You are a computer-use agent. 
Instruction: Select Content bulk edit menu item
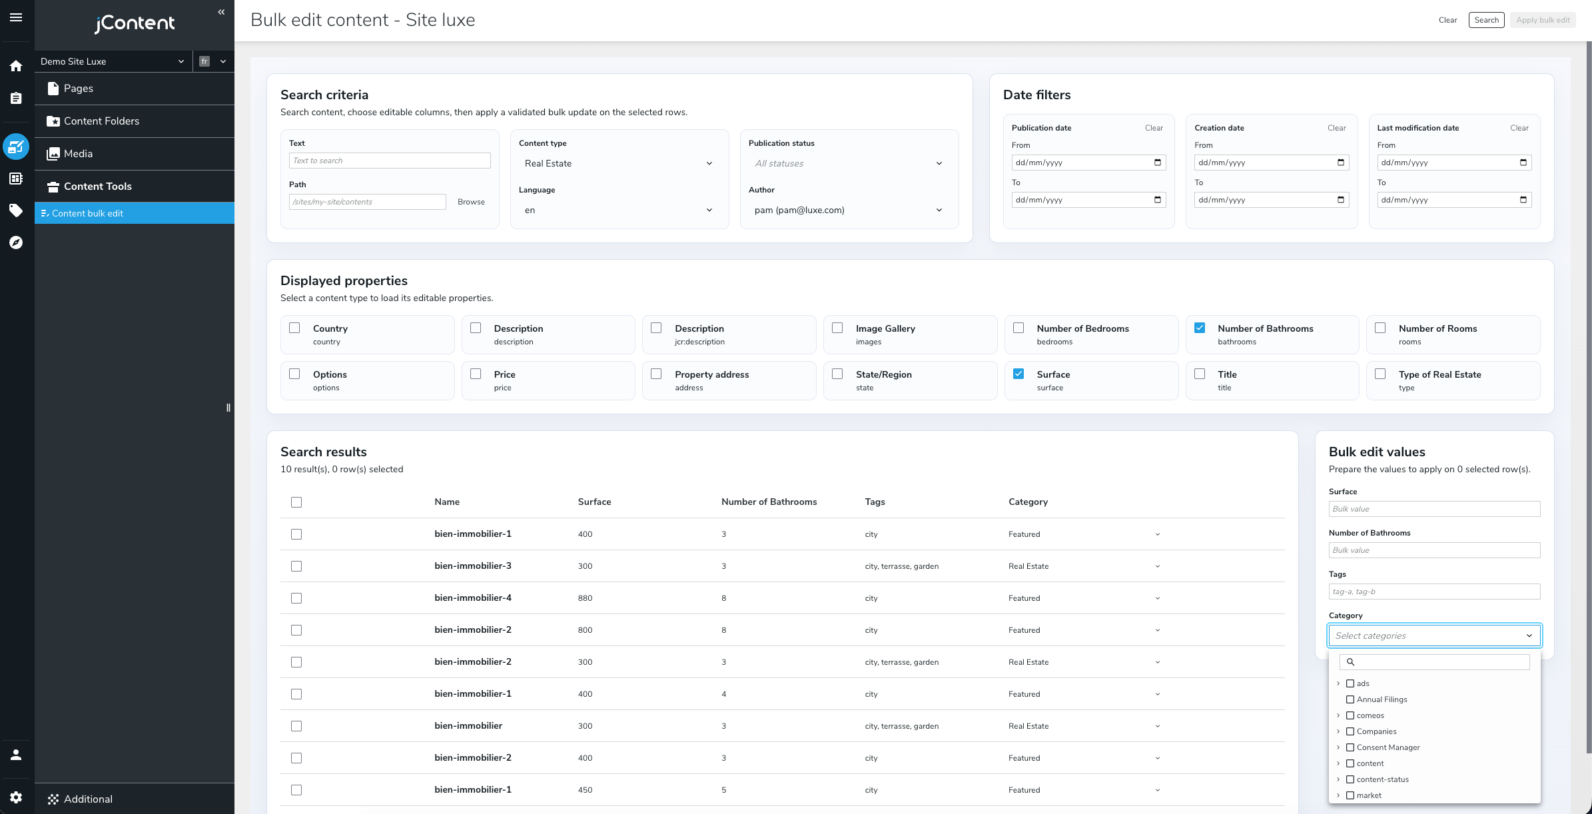(135, 213)
